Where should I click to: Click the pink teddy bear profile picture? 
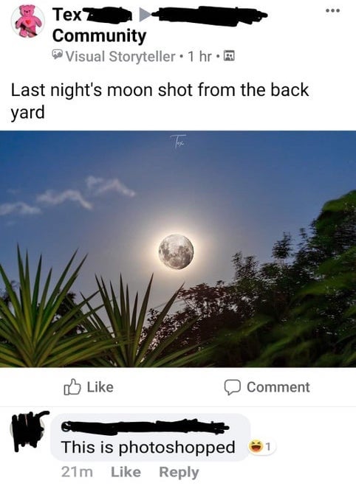(28, 21)
